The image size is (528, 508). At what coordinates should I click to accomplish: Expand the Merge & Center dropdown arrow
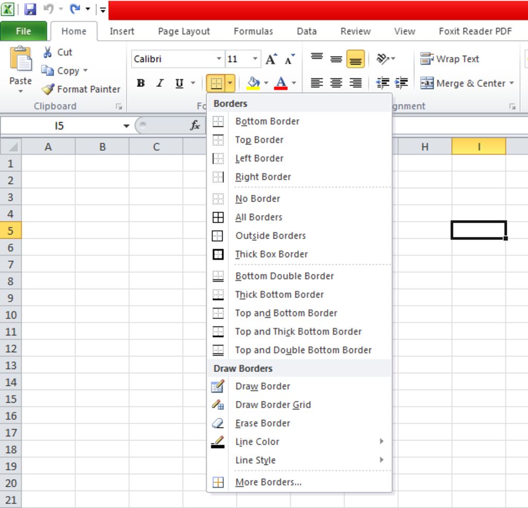(x=511, y=83)
